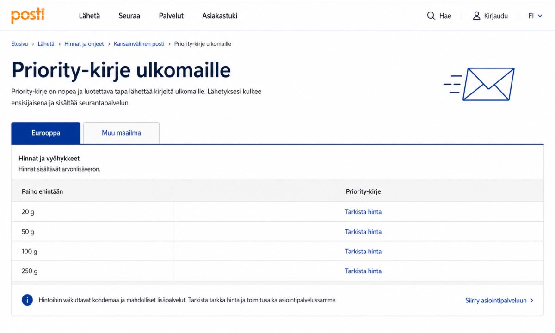
Task: Open the Palvelut menu
Action: [x=171, y=16]
